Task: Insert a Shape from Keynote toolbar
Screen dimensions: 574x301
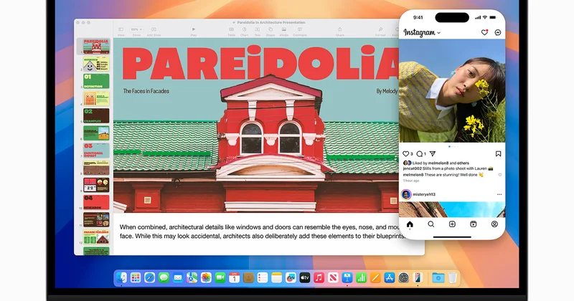Action: tap(270, 31)
